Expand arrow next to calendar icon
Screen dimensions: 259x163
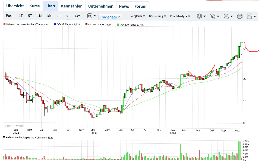(95, 16)
